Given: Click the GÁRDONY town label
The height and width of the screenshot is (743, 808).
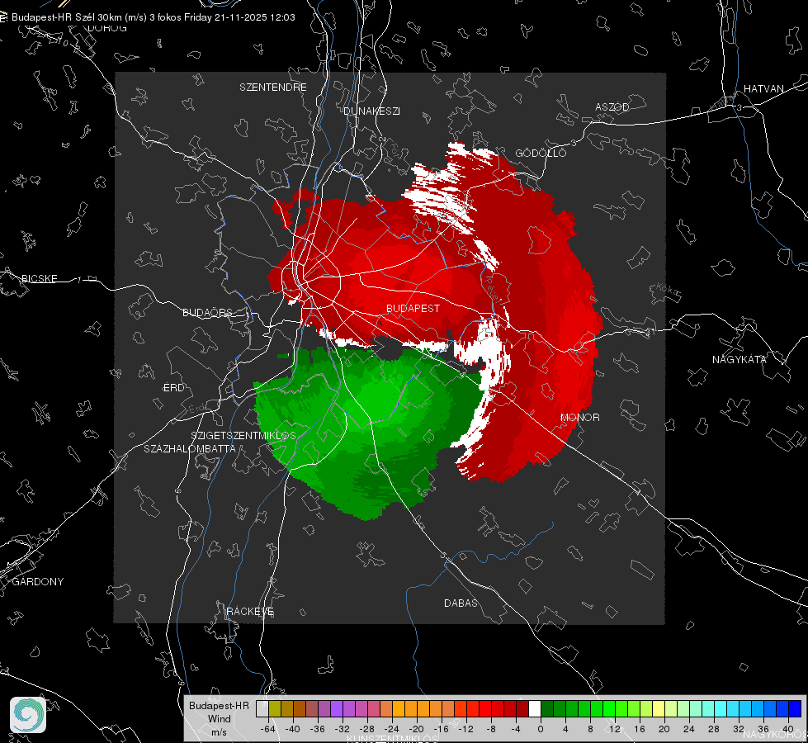Looking at the screenshot, I should point(38,581).
